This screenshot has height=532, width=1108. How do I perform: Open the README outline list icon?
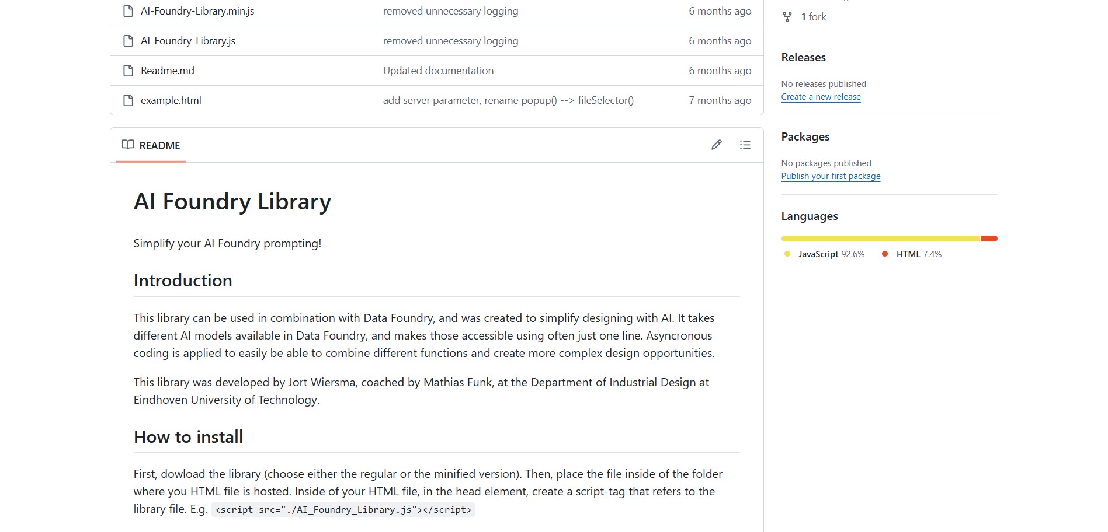(x=745, y=145)
